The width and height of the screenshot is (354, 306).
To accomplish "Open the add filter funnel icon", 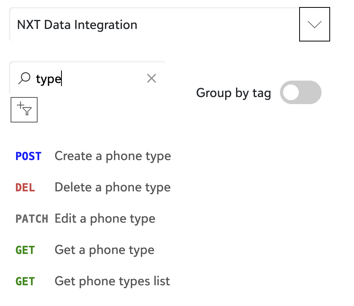I will 24,109.
